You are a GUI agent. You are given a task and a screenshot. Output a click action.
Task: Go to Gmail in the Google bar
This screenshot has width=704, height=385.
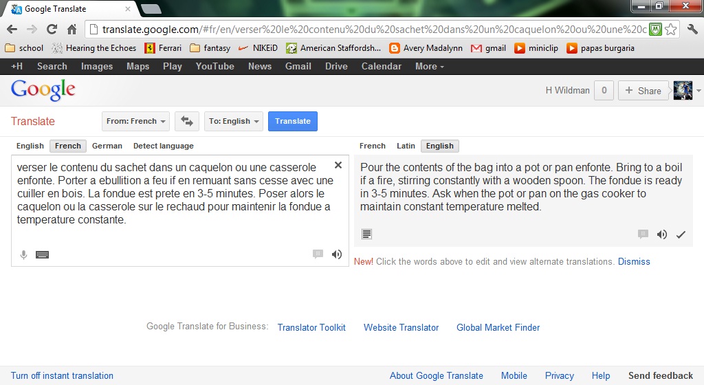coord(298,66)
